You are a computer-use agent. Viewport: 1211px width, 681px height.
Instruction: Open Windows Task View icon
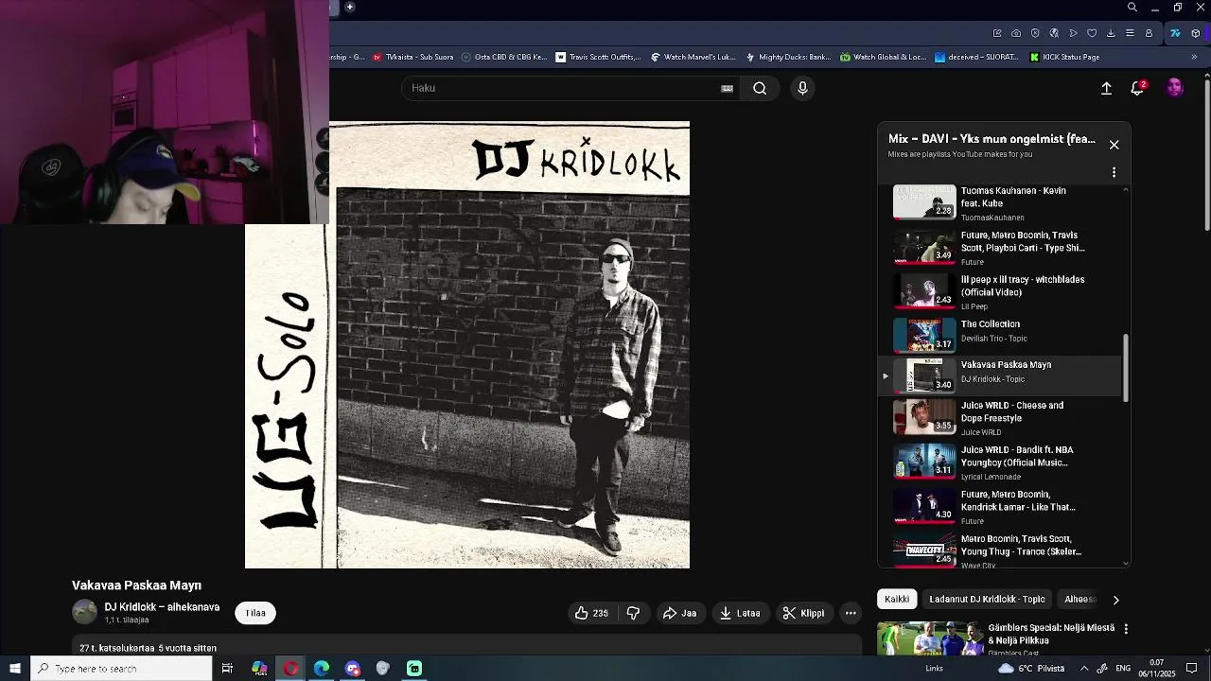tap(227, 669)
